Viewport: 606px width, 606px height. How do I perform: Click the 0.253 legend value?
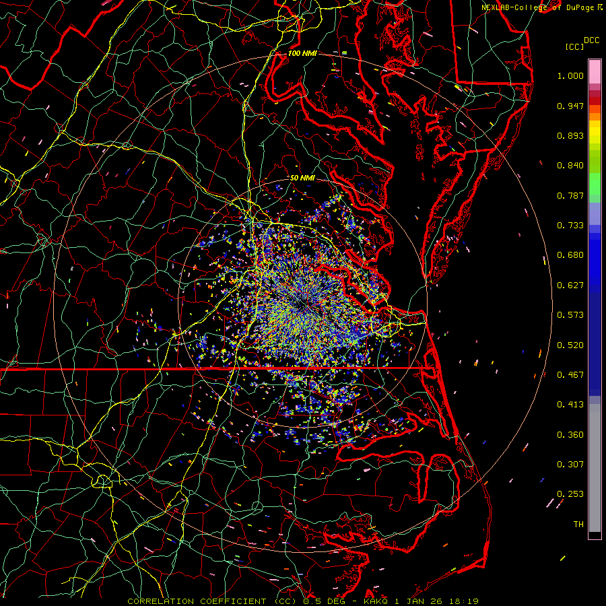(570, 494)
